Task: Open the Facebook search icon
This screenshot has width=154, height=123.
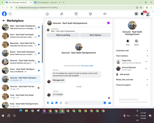Action: [10, 14]
